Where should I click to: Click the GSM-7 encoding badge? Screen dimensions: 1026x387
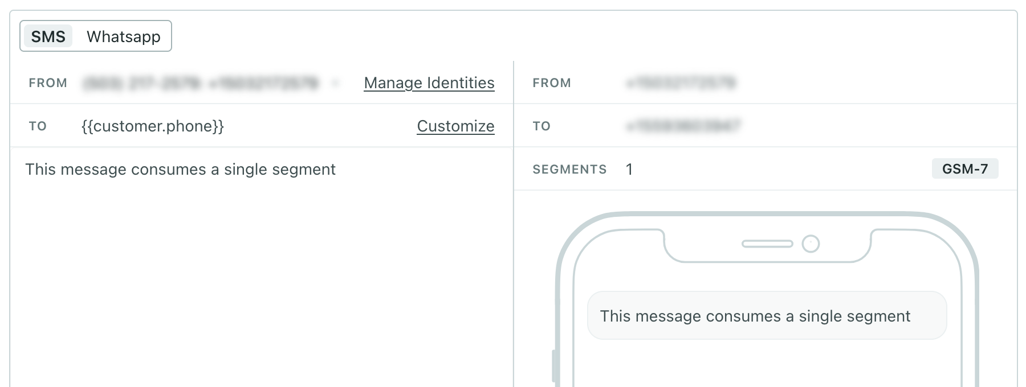point(964,169)
